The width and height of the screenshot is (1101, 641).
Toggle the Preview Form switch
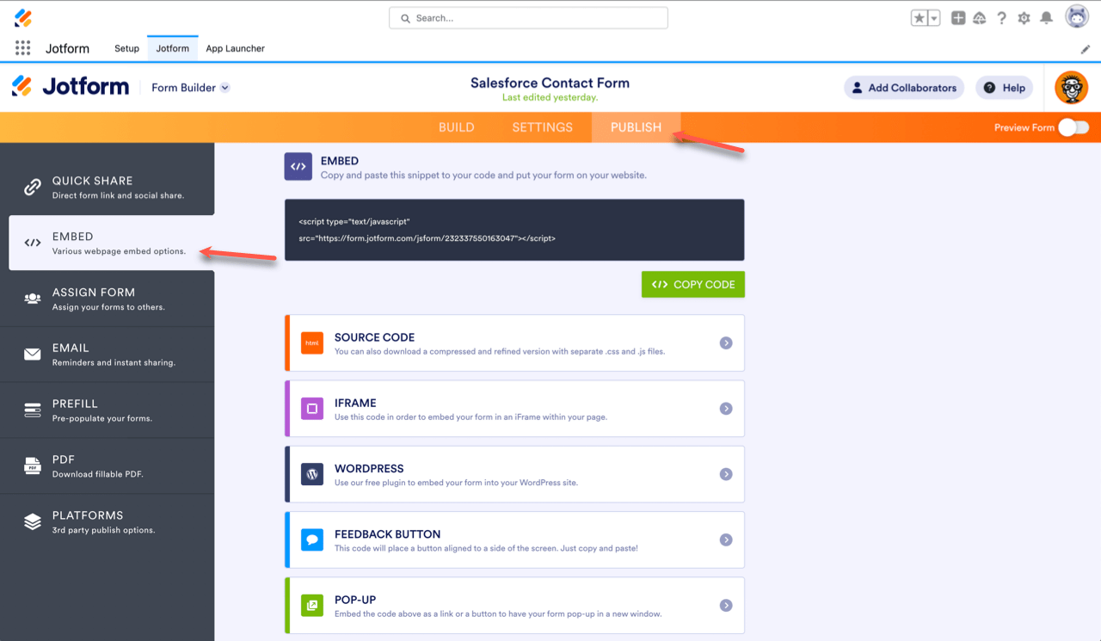(1073, 127)
